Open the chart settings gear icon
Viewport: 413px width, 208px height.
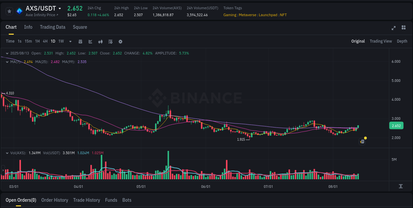120,42
